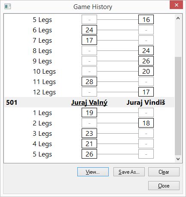This screenshot has width=186, height=197.
Task: Click the 12 Legs row label
Action: (44, 92)
